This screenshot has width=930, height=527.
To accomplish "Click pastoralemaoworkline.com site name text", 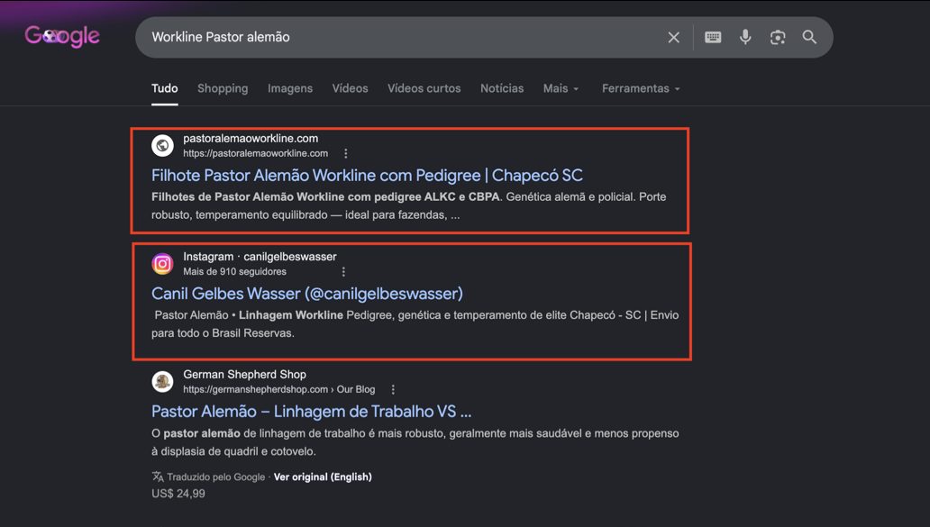I will pos(251,138).
